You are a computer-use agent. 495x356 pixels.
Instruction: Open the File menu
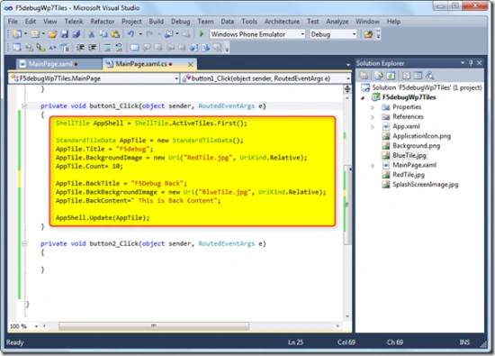13,22
